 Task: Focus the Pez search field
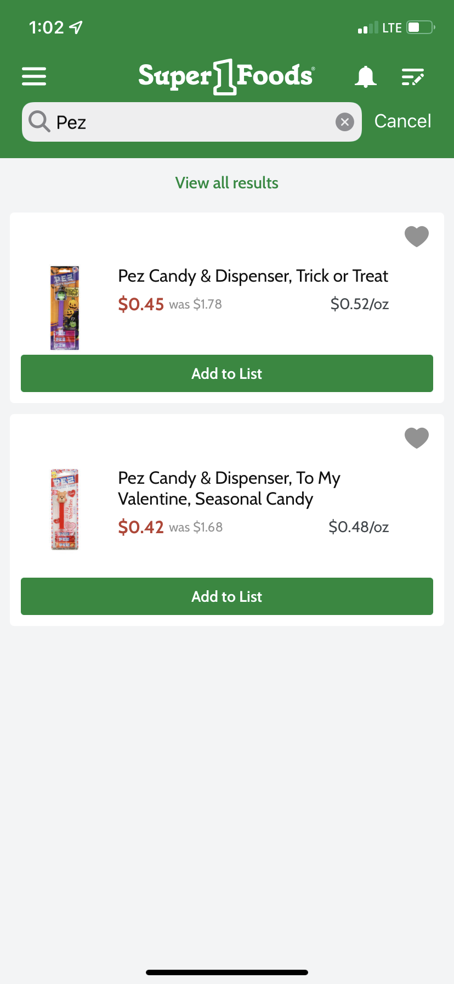[192, 122]
